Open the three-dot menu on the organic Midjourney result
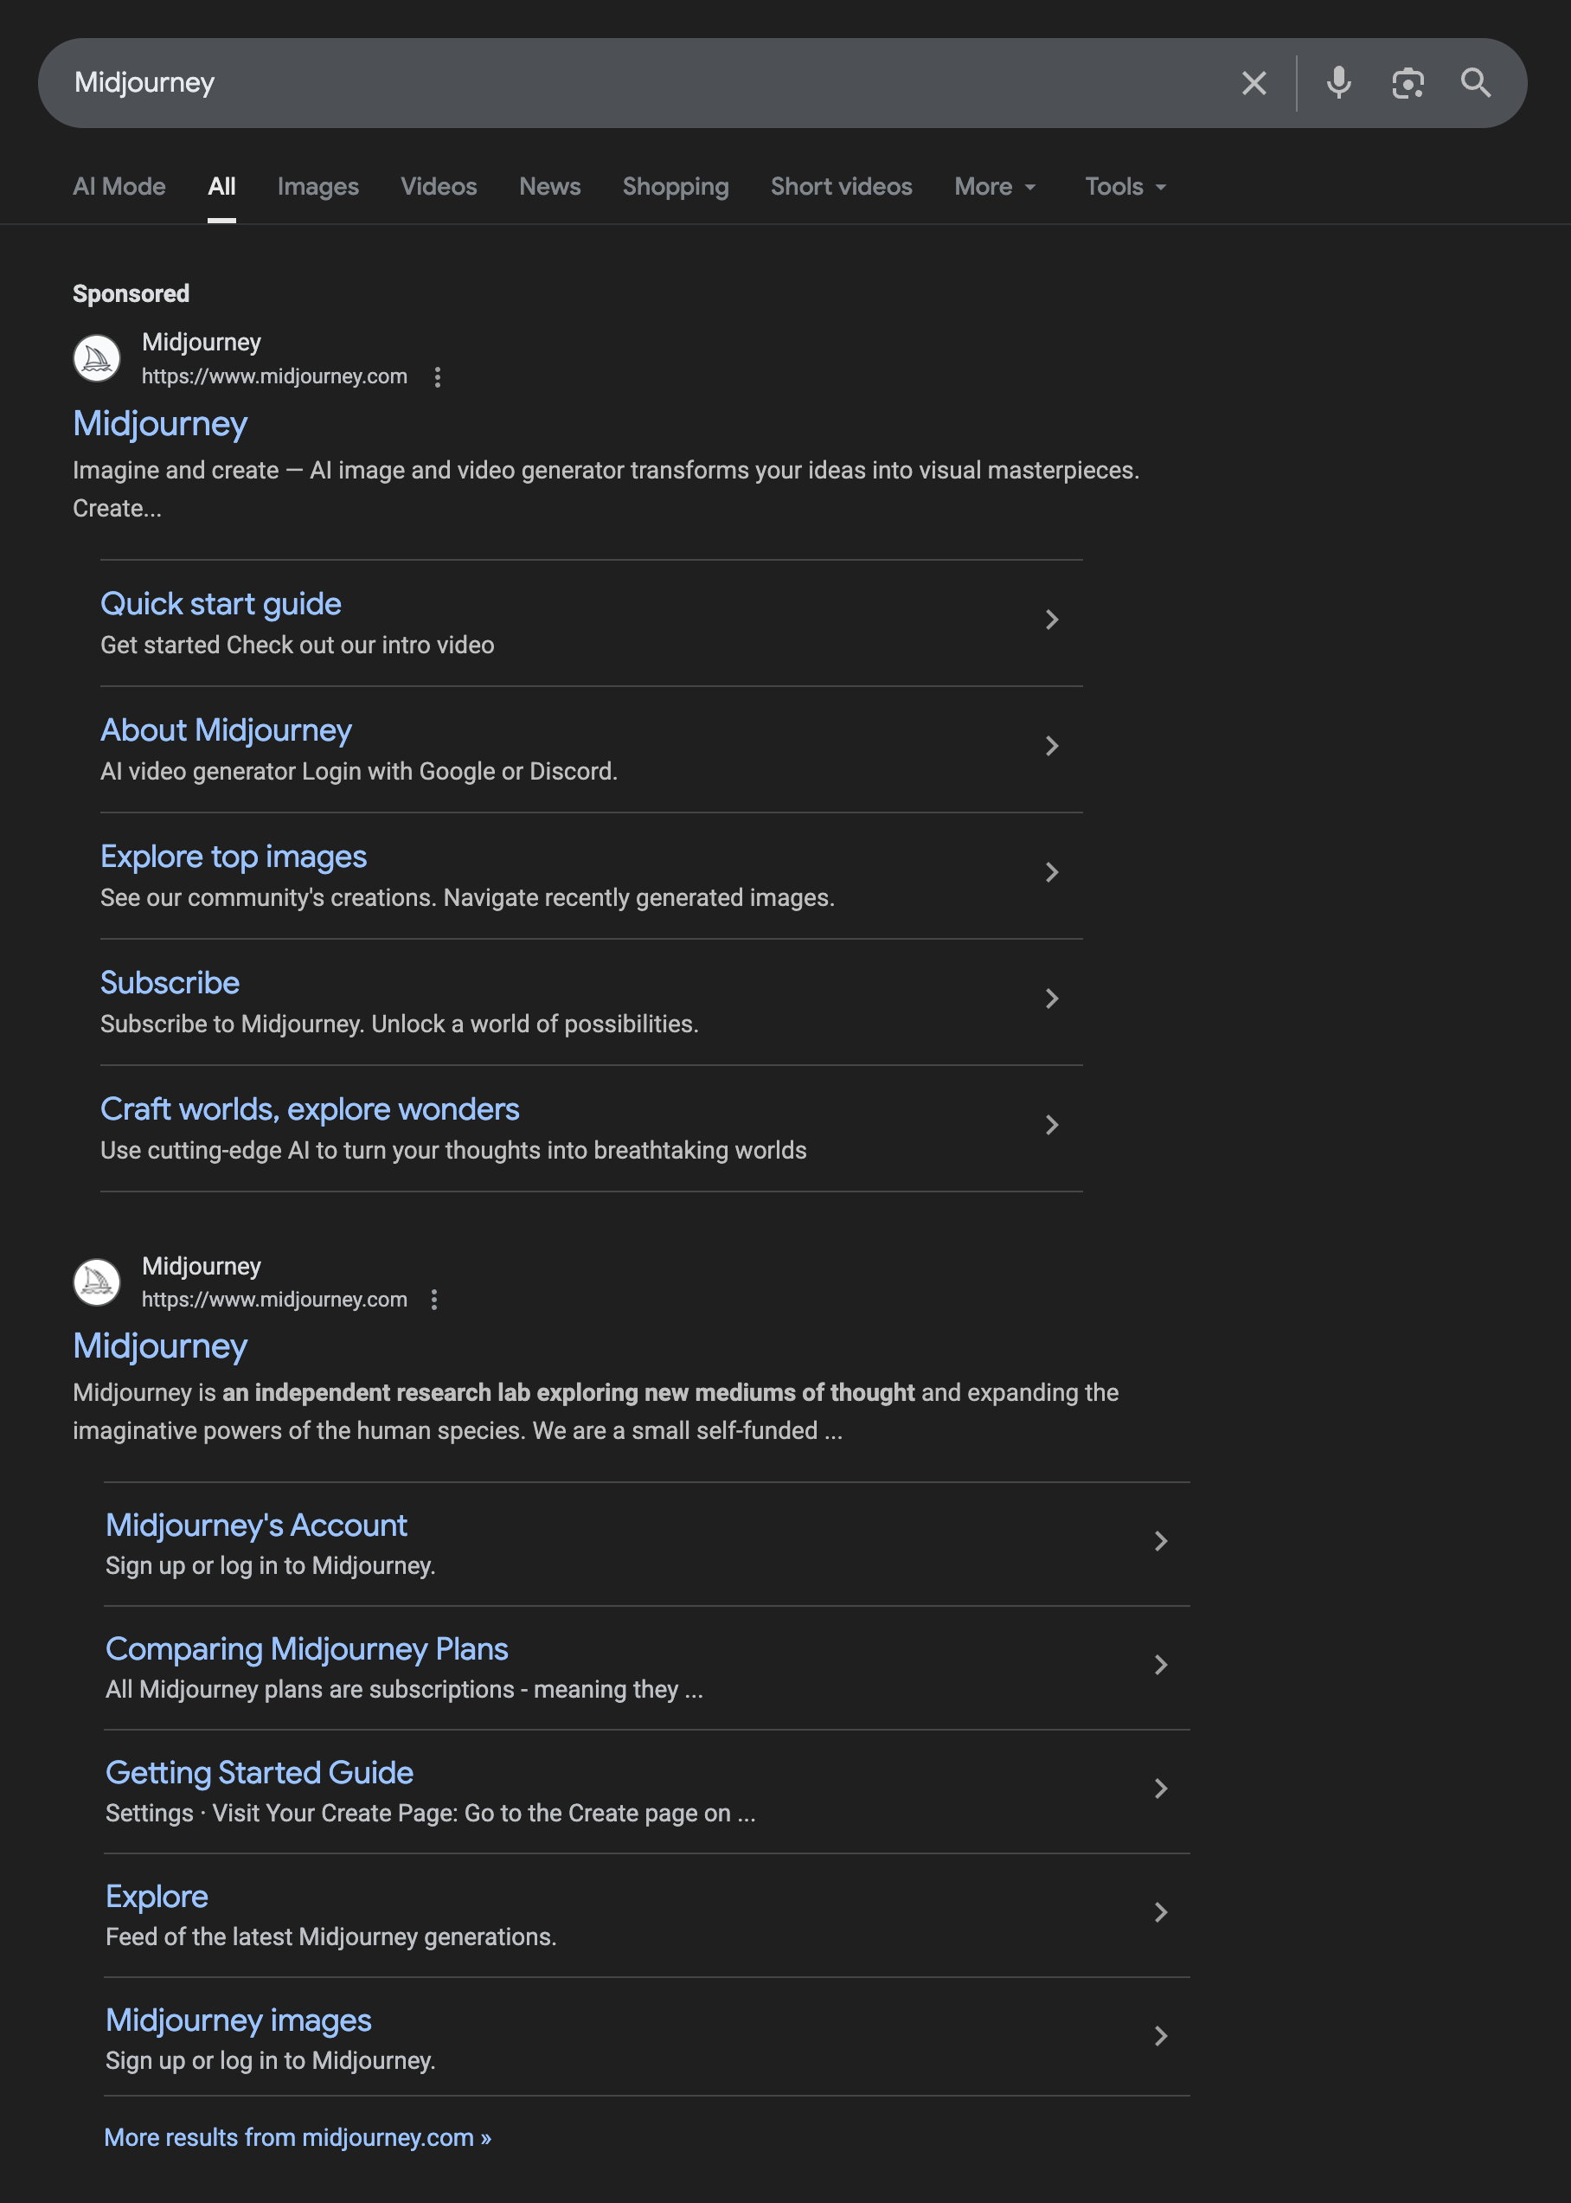 (x=434, y=1300)
